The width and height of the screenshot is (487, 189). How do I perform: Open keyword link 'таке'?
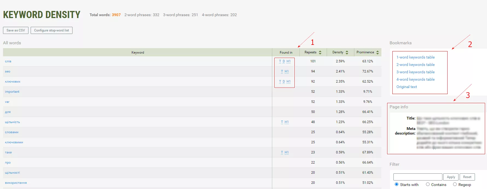(8, 152)
